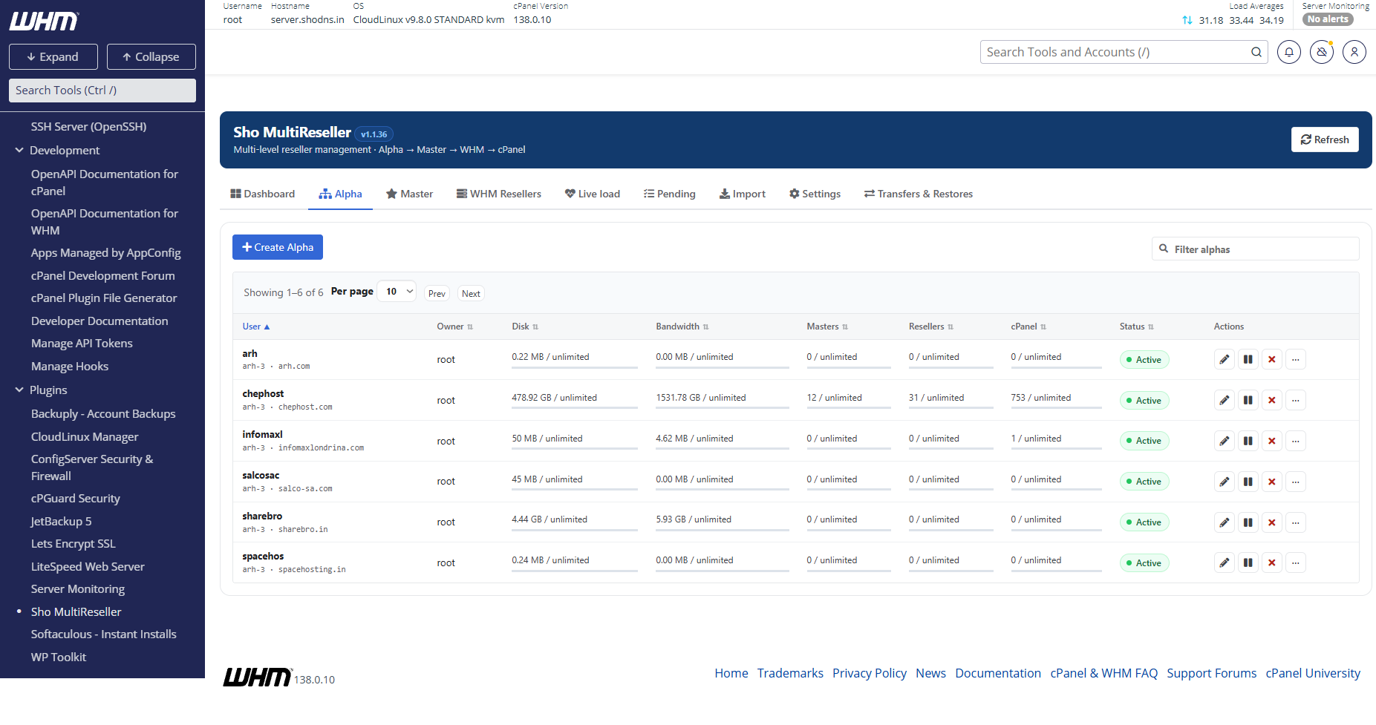Delete the arh alpha with red X
The image size is (1376, 725).
[x=1272, y=360]
